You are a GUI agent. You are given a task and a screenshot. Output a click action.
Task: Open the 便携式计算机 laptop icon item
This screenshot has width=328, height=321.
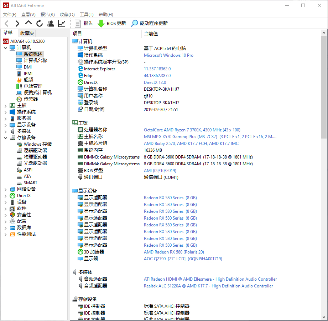tap(19, 93)
